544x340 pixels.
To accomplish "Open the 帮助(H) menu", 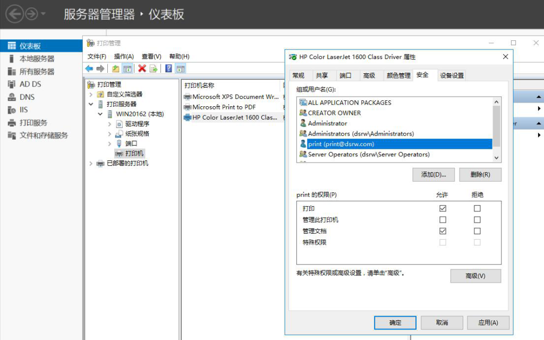I will 179,56.
